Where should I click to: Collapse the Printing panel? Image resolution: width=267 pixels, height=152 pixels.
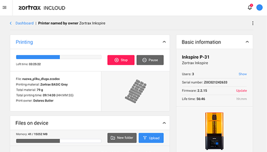tap(164, 42)
